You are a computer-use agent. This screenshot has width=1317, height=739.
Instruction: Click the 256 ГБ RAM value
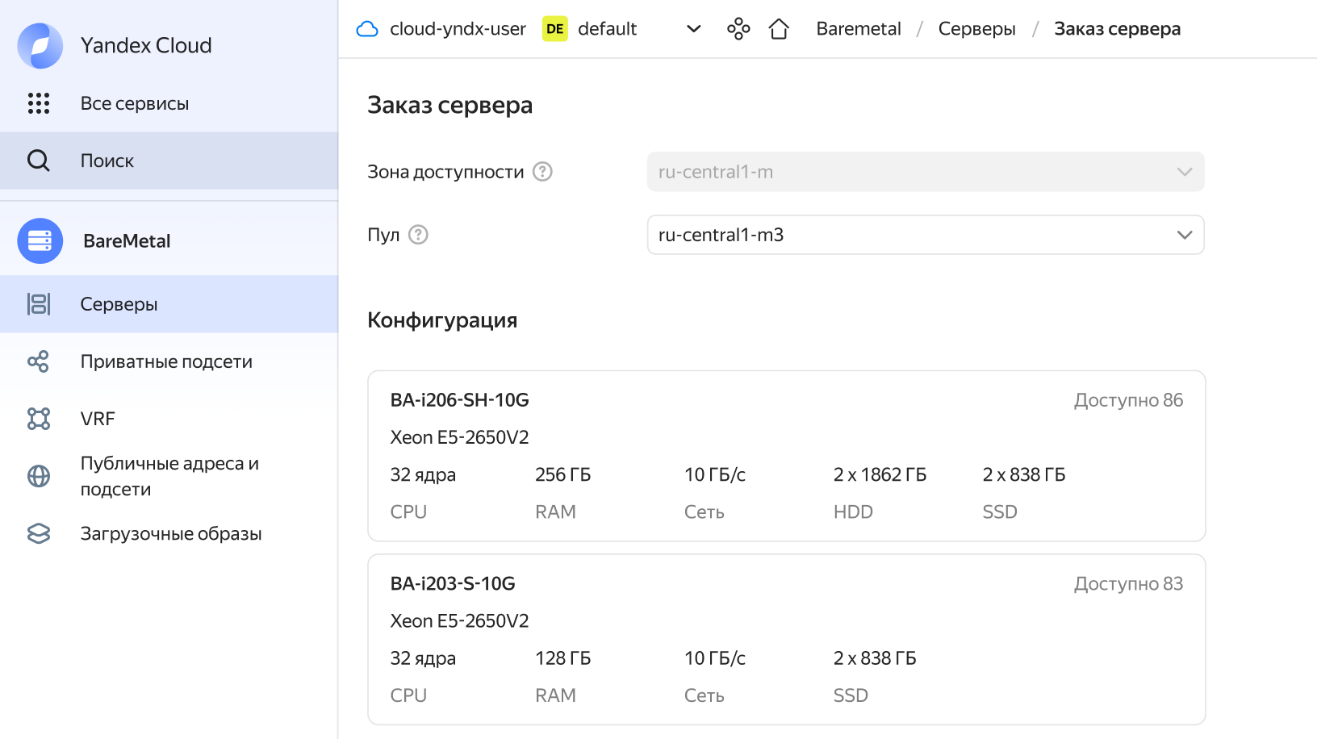[x=563, y=474]
